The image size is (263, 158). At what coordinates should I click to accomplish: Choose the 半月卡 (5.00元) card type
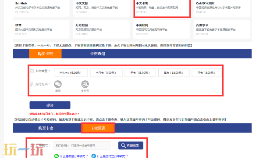[x=106, y=73]
